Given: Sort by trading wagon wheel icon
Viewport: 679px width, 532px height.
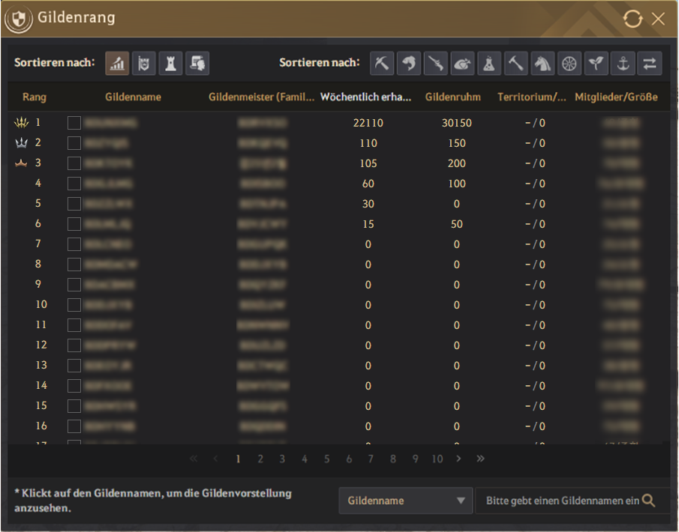Looking at the screenshot, I should 569,64.
